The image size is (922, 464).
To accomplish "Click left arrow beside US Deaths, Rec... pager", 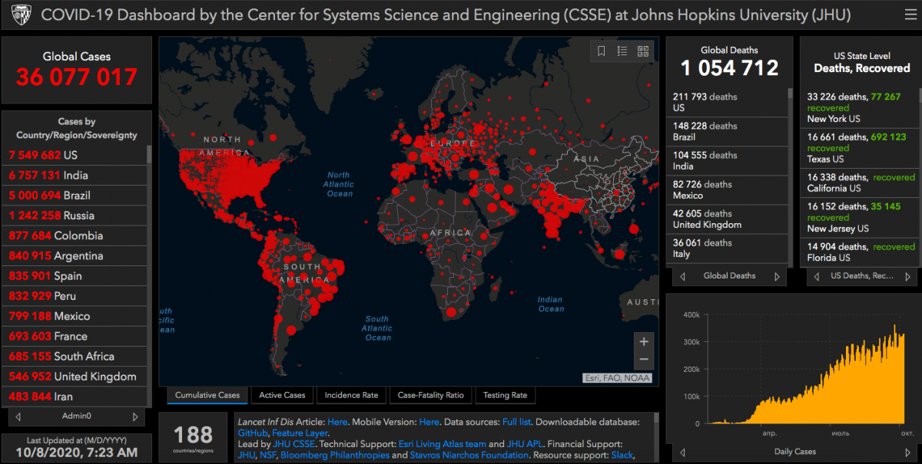I will pyautogui.click(x=815, y=276).
